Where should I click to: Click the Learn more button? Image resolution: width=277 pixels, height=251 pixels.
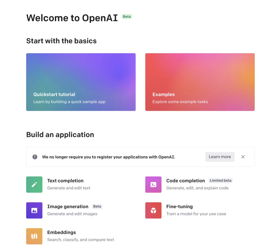tap(220, 157)
